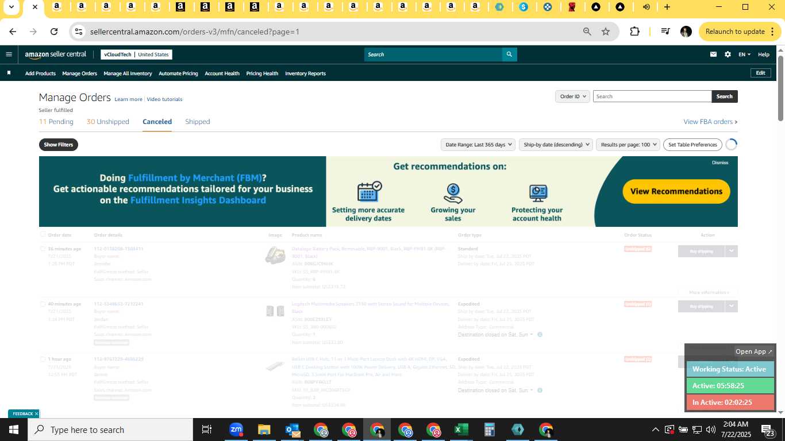Click the Amazon Seller Central logo
The width and height of the screenshot is (785, 441).
[55, 55]
